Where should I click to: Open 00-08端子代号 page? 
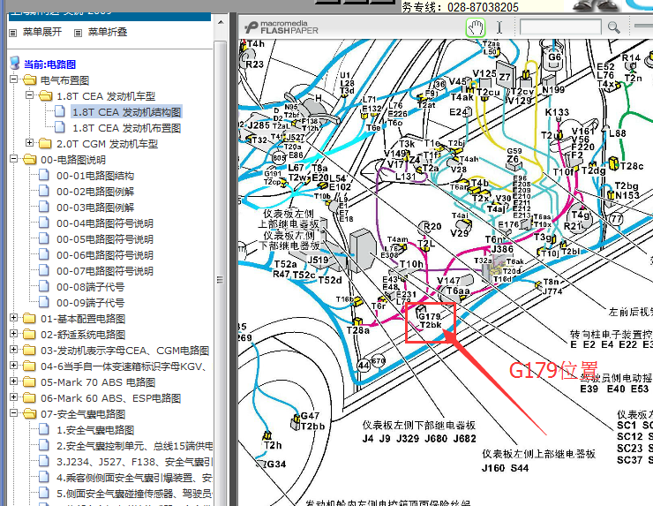click(90, 287)
